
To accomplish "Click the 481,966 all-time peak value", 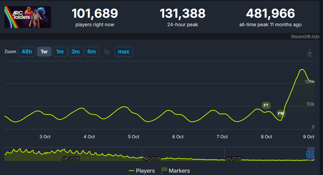I will pyautogui.click(x=271, y=13).
